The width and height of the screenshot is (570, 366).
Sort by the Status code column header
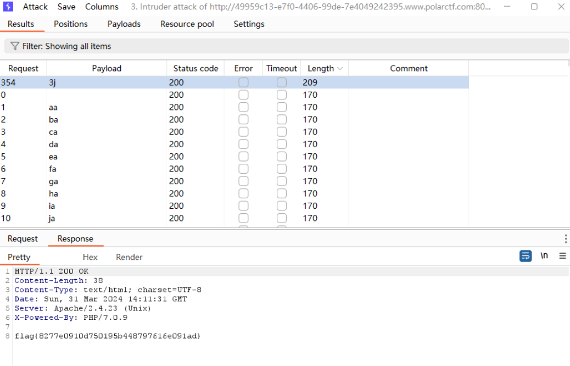[x=195, y=68]
